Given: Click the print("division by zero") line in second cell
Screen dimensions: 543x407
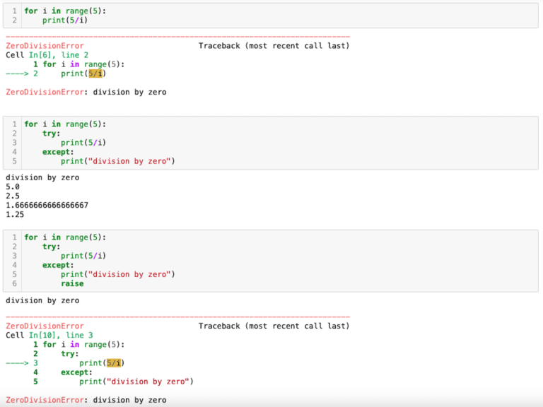Looking at the screenshot, I should click(x=118, y=161).
